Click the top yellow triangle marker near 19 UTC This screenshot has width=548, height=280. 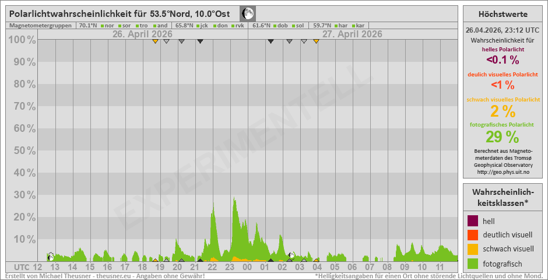pyautogui.click(x=155, y=41)
